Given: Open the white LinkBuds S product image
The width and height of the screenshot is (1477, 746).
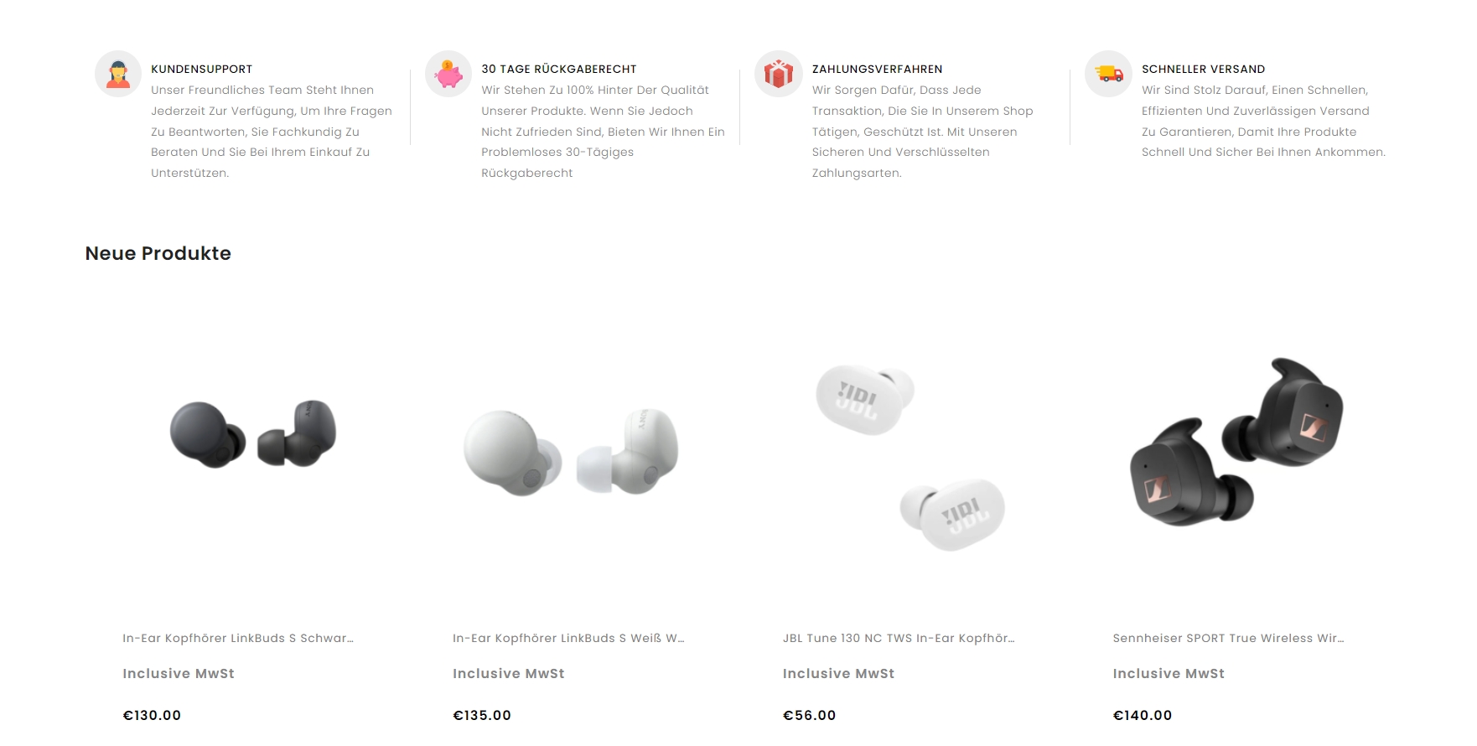Looking at the screenshot, I should 572,450.
